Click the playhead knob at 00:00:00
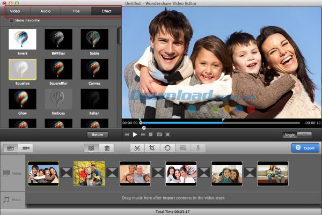Viewport: 322px width, 215px height. (x=141, y=123)
